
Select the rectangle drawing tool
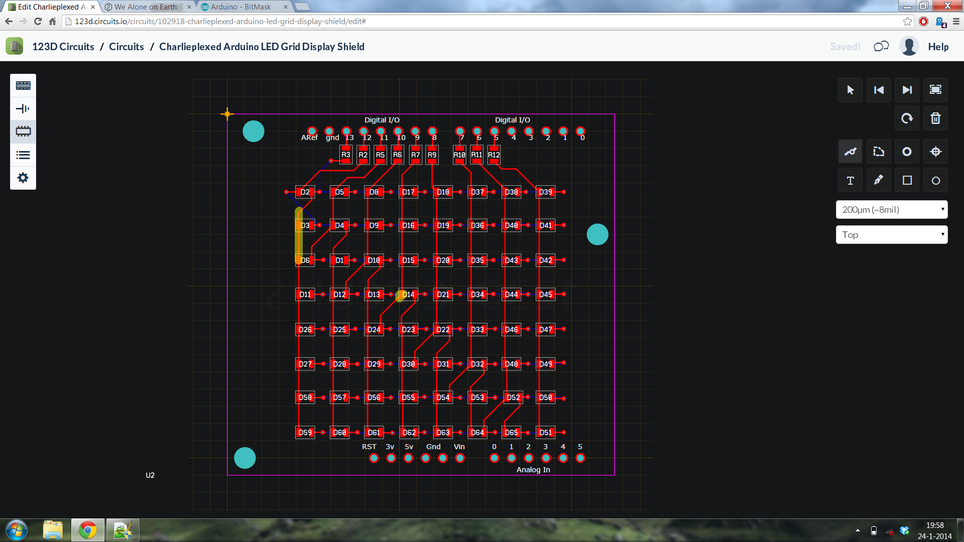(x=907, y=180)
